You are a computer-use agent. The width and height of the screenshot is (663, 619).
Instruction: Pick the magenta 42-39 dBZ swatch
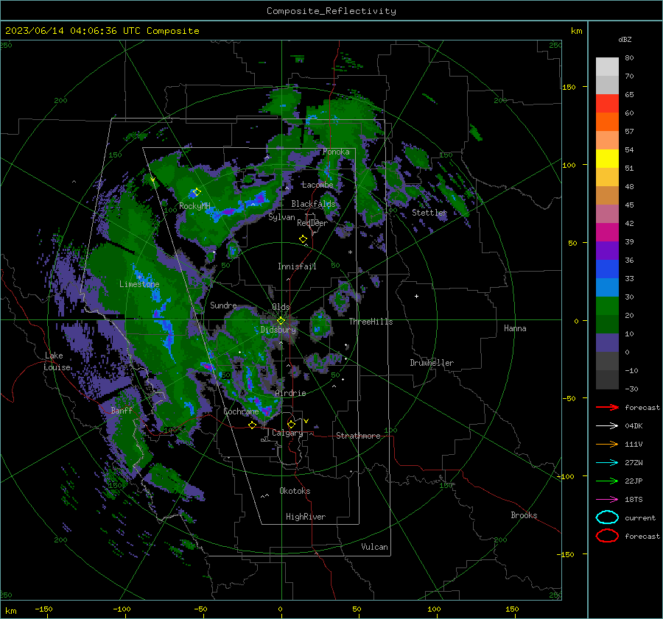pos(607,233)
